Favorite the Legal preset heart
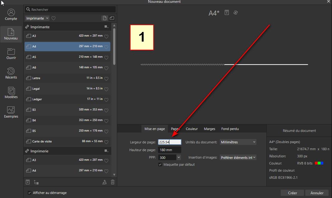Viewport: 332px width, 198px height. 106,89
